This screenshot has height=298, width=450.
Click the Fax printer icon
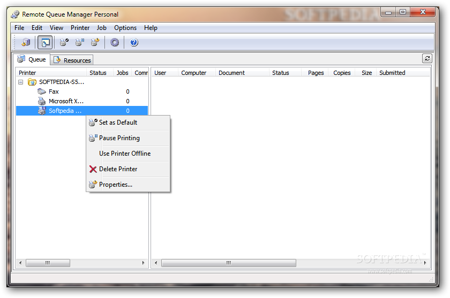(42, 91)
